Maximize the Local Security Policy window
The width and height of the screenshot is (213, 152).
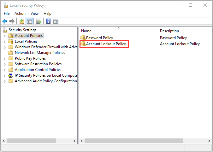191,5
